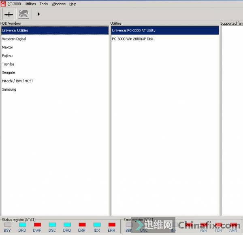The height and width of the screenshot is (235, 243).
Task: Open the Tools menu
Action: (x=44, y=4)
